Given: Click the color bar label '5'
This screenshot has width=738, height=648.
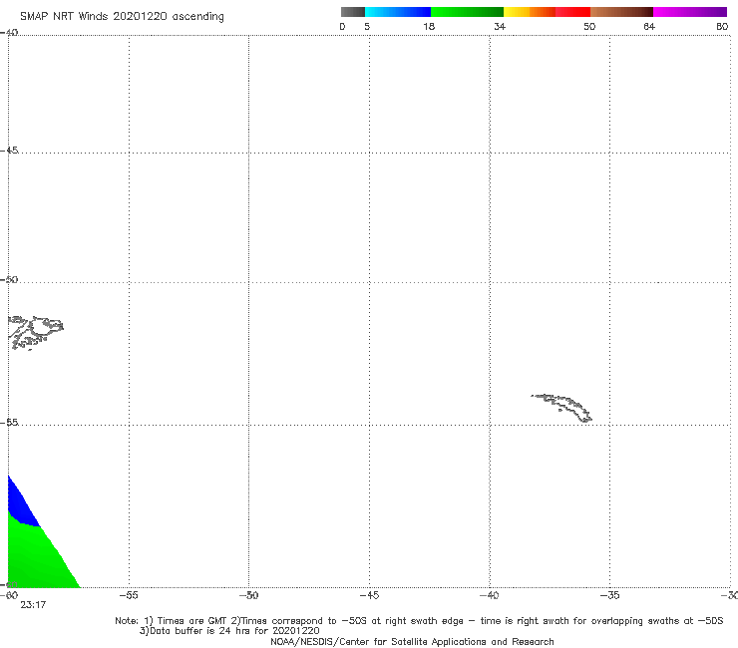Looking at the screenshot, I should [x=367, y=26].
